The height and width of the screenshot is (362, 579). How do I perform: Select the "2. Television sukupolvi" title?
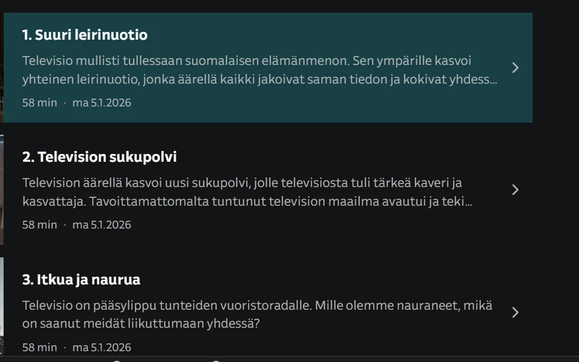[x=99, y=157]
